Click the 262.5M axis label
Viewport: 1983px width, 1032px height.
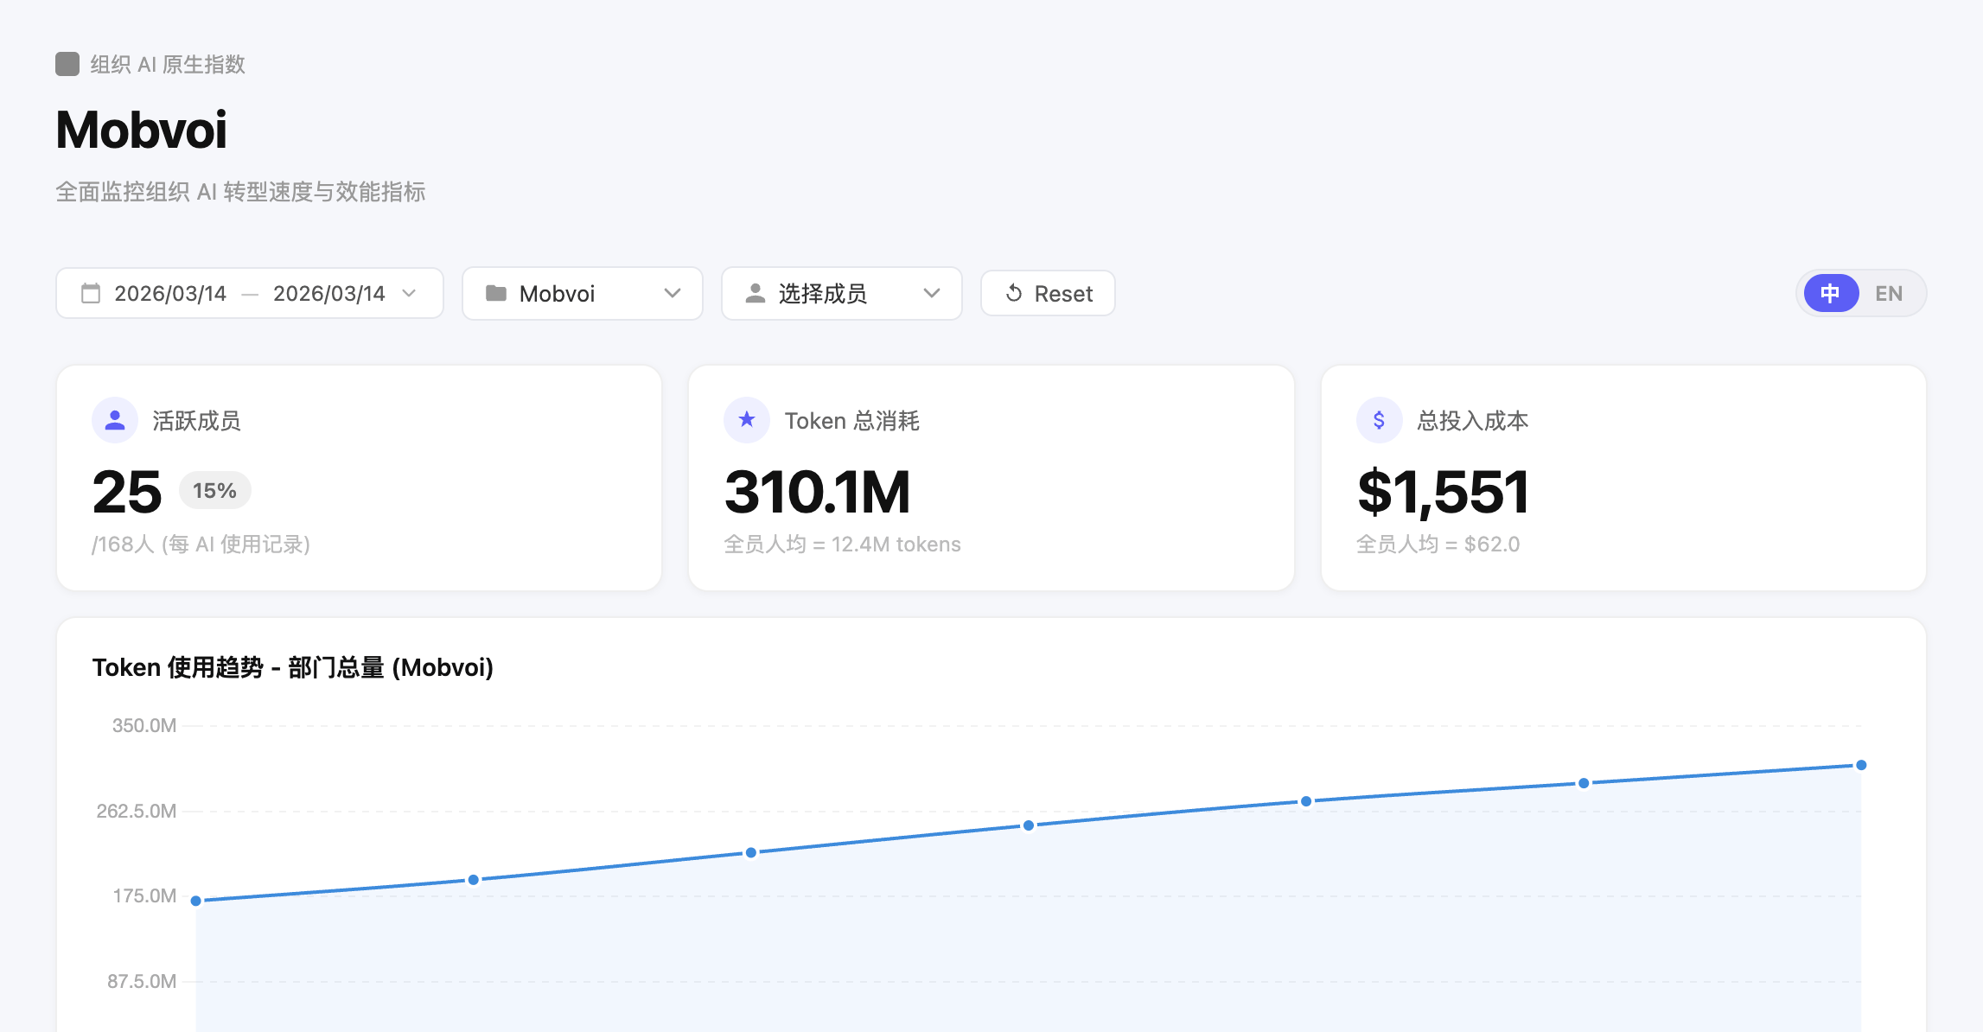click(x=137, y=811)
